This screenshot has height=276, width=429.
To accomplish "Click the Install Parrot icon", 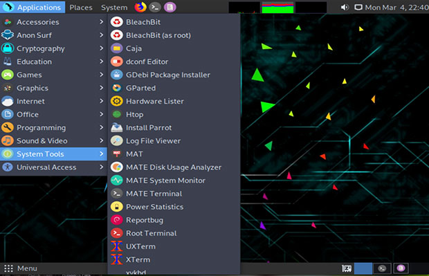I will point(116,127).
